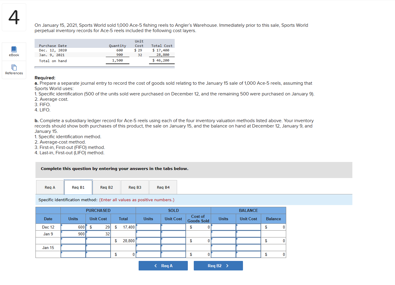The width and height of the screenshot is (395, 285).
Task: Switch to the Req A tab
Action: [50, 187]
